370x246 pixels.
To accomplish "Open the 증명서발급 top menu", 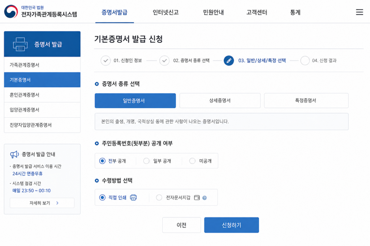I will (115, 12).
